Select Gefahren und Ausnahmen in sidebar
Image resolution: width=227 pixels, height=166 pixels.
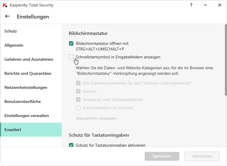[x=31, y=59]
